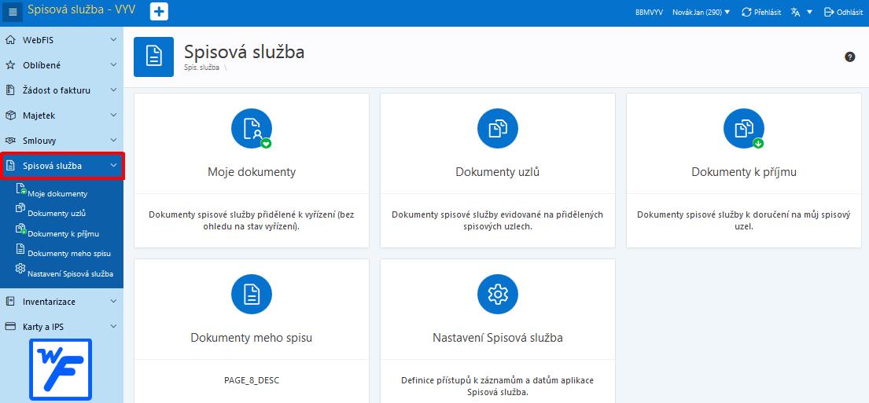Click the Majetek cube icon
The width and height of the screenshot is (869, 403).
(x=10, y=115)
